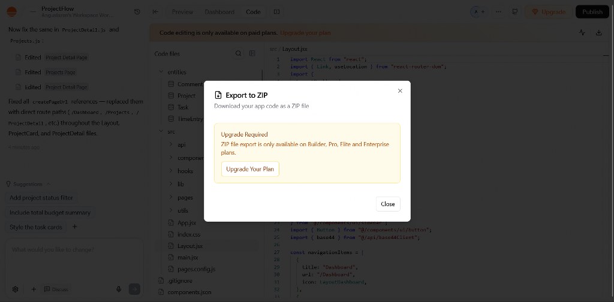Click the GitHub icon in header
This screenshot has width=614, height=302.
tap(515, 12)
